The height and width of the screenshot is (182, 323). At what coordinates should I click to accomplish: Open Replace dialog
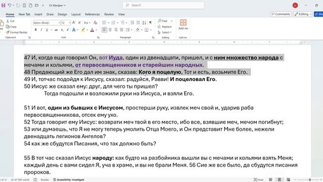click(165, 27)
